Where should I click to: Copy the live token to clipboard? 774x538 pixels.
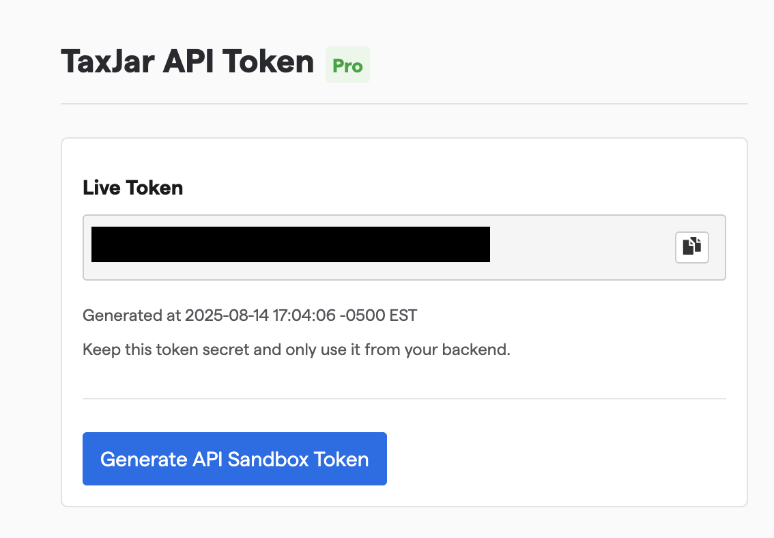click(x=691, y=247)
